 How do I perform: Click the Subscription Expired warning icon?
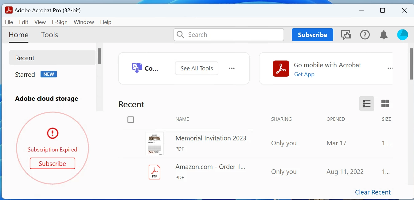[x=53, y=133]
